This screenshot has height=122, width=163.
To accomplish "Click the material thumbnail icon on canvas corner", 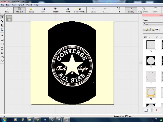I will (x=9, y=18).
